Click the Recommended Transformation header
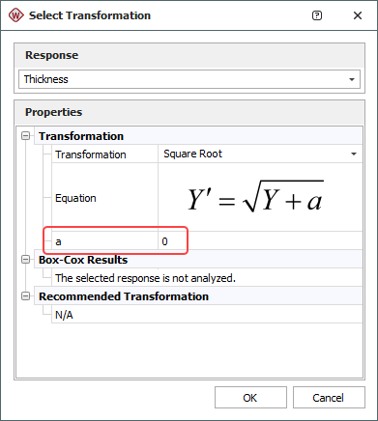378x421 pixels. coord(124,296)
